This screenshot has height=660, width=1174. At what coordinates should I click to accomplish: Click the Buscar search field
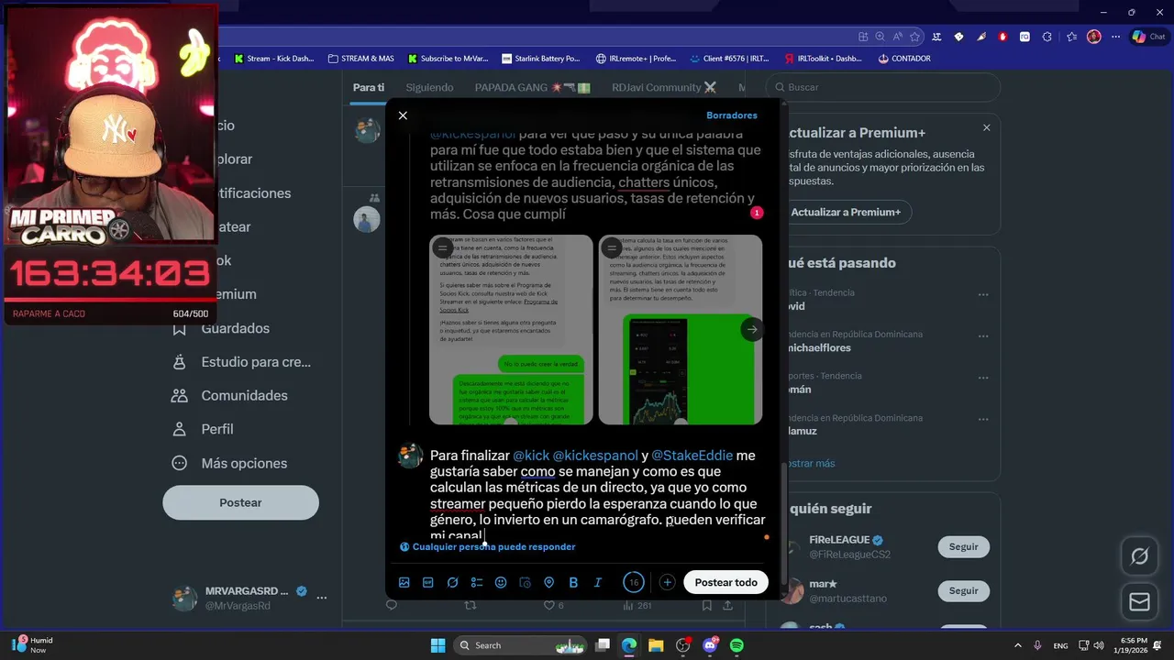point(883,87)
